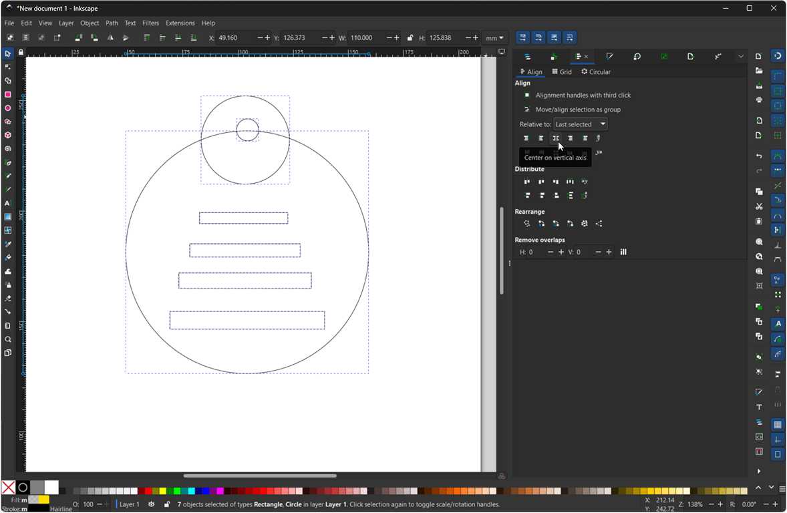Click Flip selected objects vertically icon
The height and width of the screenshot is (513, 787).
[x=126, y=37]
